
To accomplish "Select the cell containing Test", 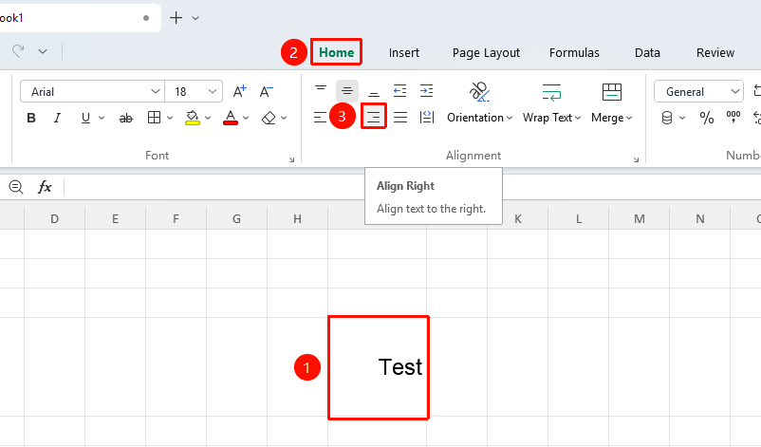I will click(378, 367).
